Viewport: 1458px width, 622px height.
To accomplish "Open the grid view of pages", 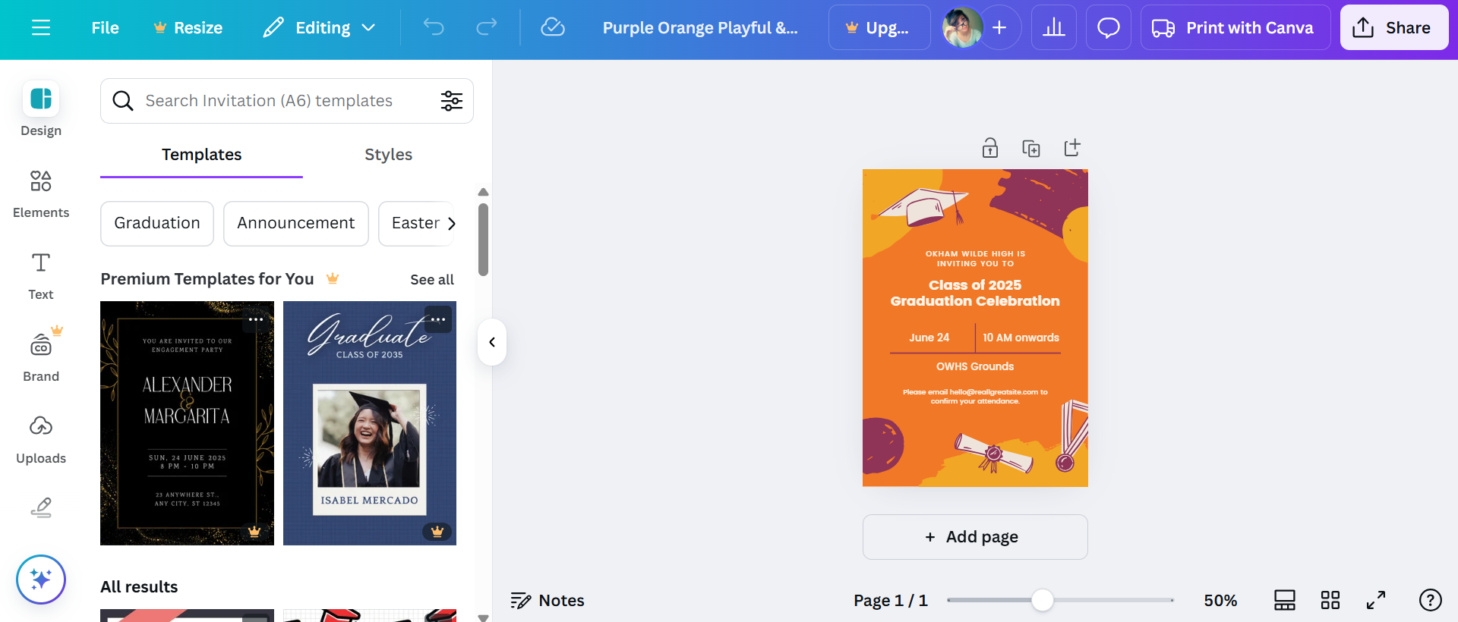I will click(1330, 600).
